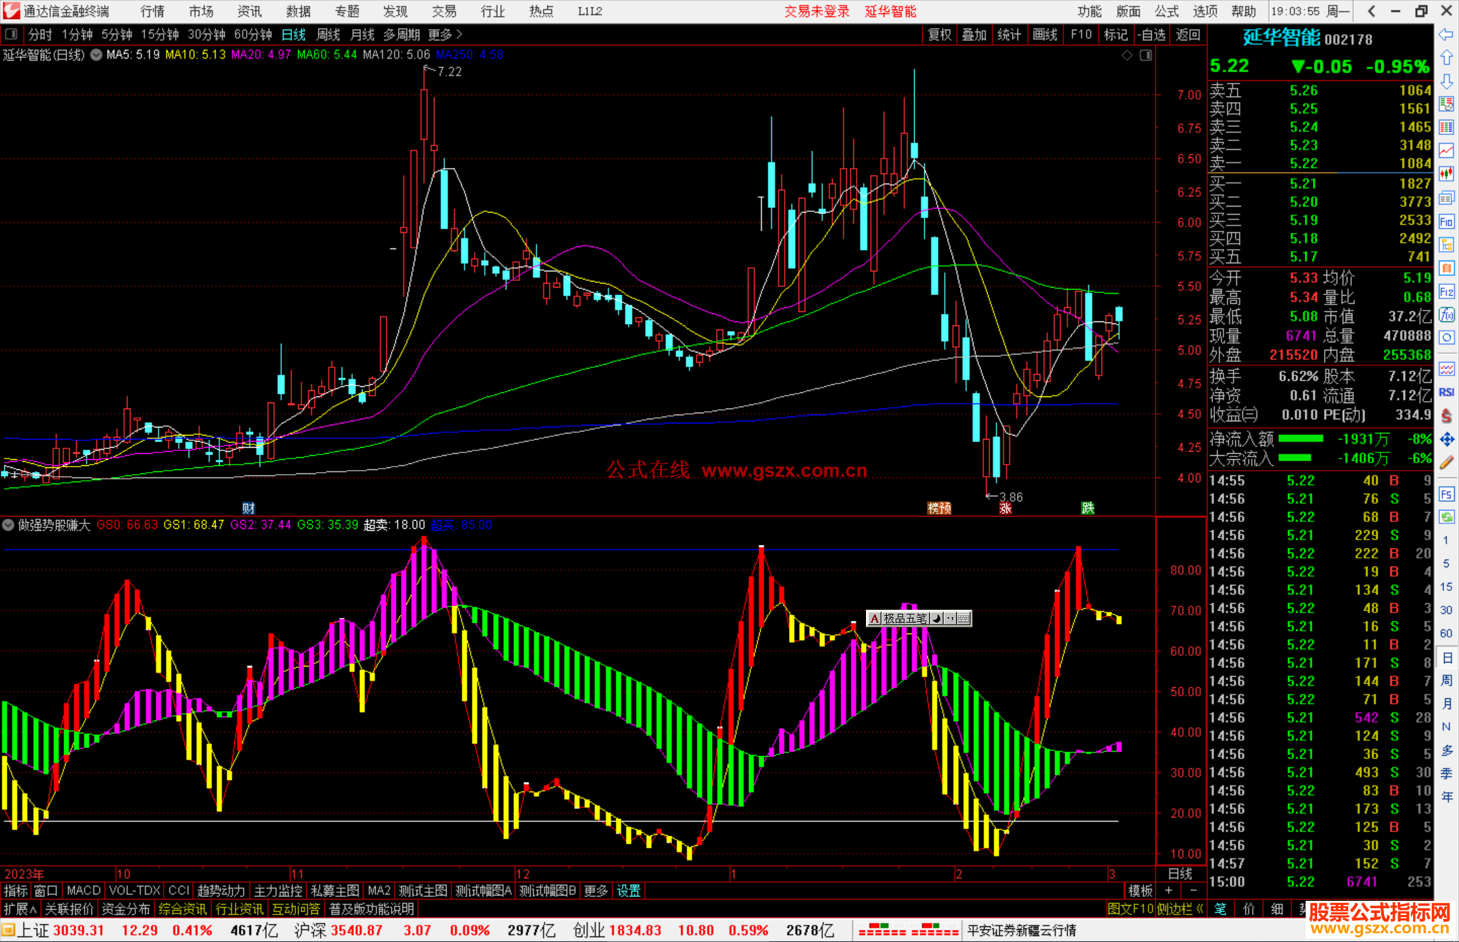The image size is (1459, 942).
Task: Select the pencil drawing tool icon
Action: (1446, 463)
